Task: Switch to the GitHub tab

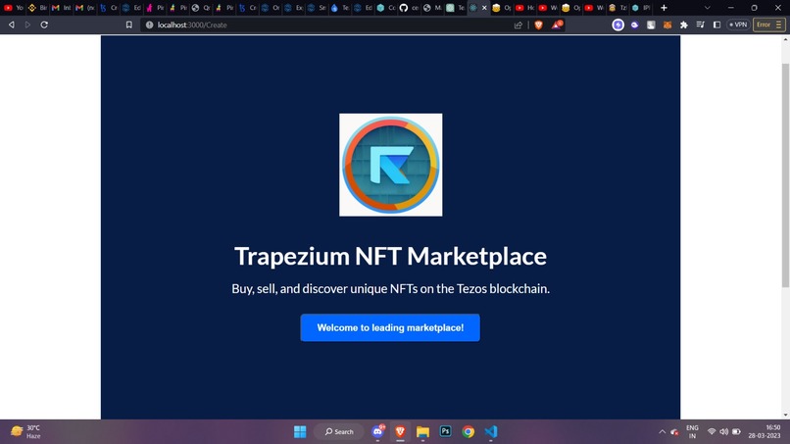Action: click(x=409, y=8)
